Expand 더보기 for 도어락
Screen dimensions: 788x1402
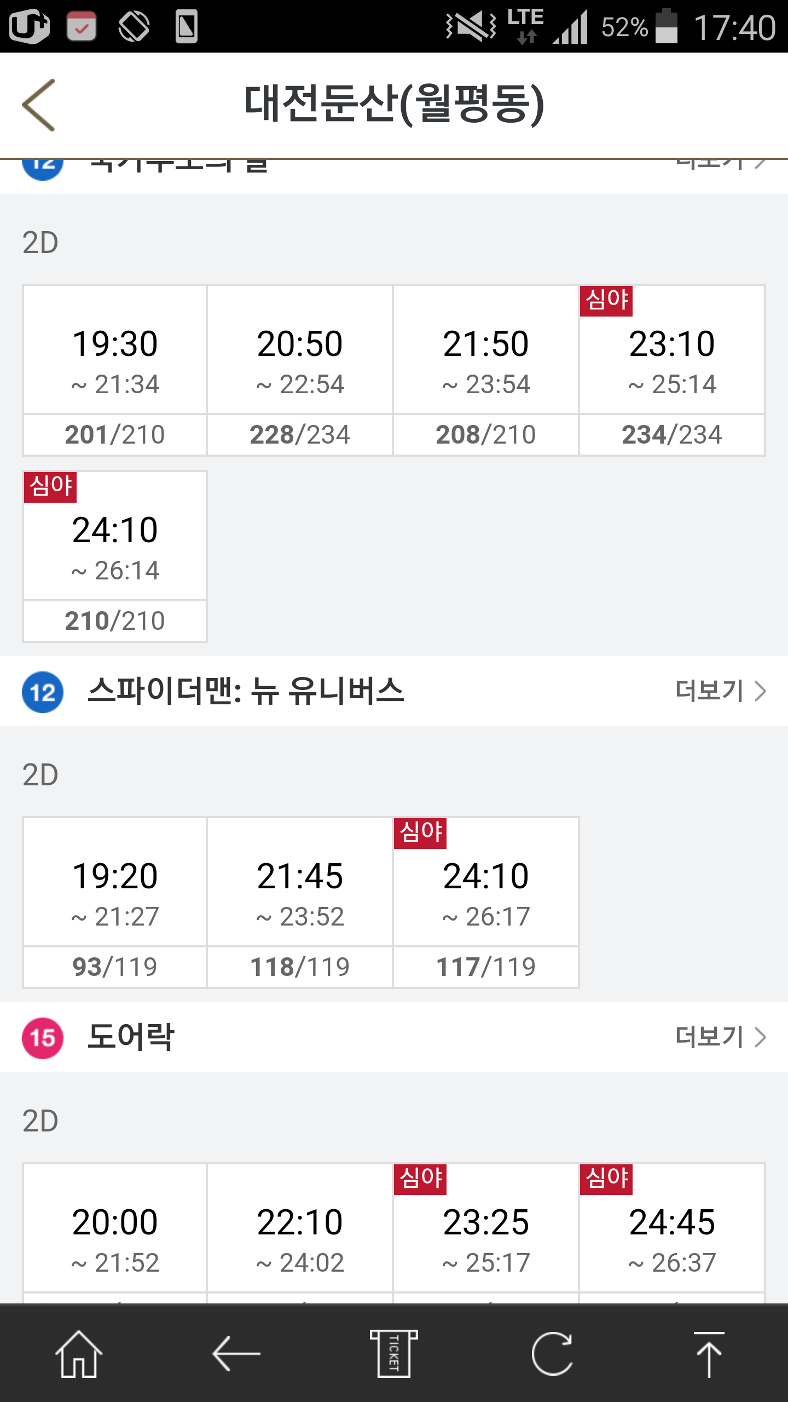pyautogui.click(x=720, y=1037)
